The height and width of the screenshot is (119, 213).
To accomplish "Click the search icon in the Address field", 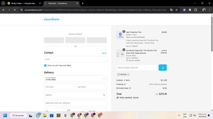I will (104, 95).
